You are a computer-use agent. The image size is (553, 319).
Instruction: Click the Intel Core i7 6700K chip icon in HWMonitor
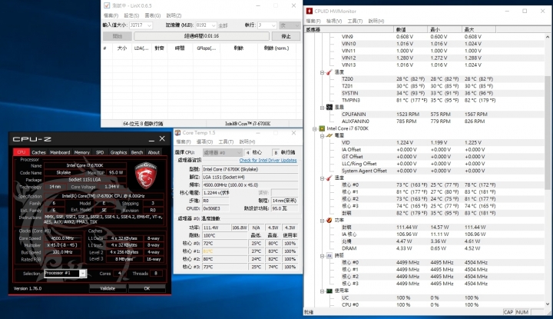click(x=322, y=128)
